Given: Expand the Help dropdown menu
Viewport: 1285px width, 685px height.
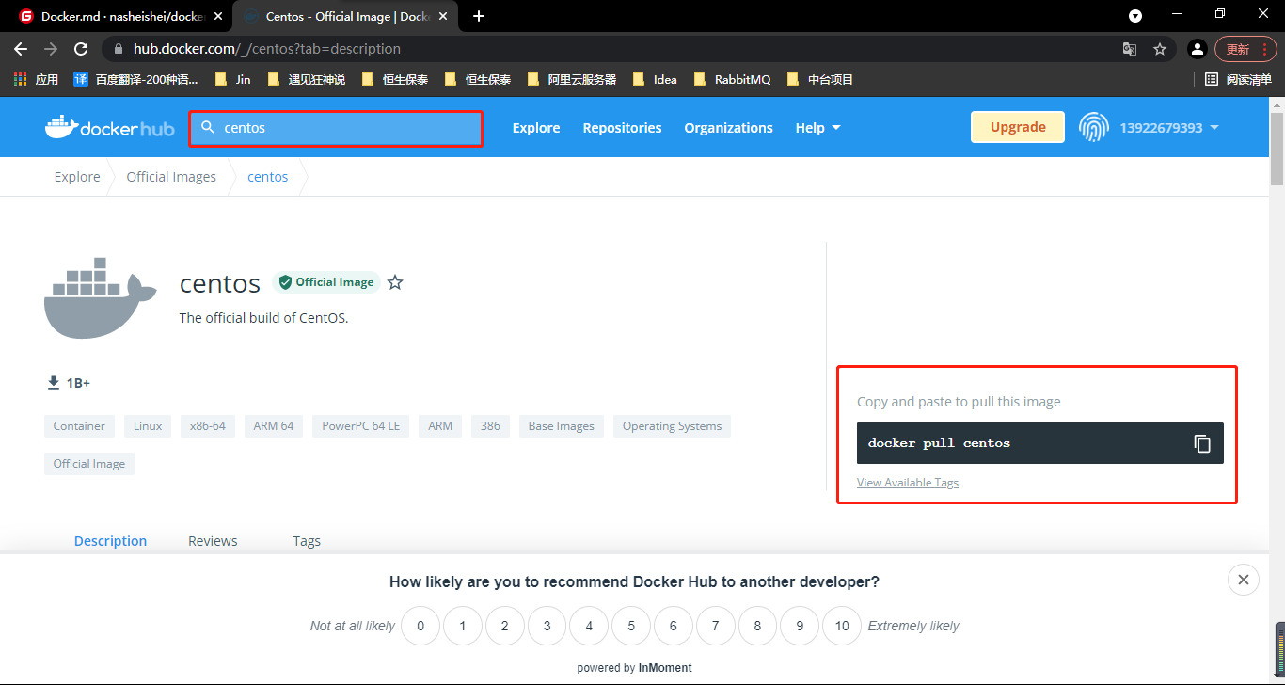Looking at the screenshot, I should point(818,128).
